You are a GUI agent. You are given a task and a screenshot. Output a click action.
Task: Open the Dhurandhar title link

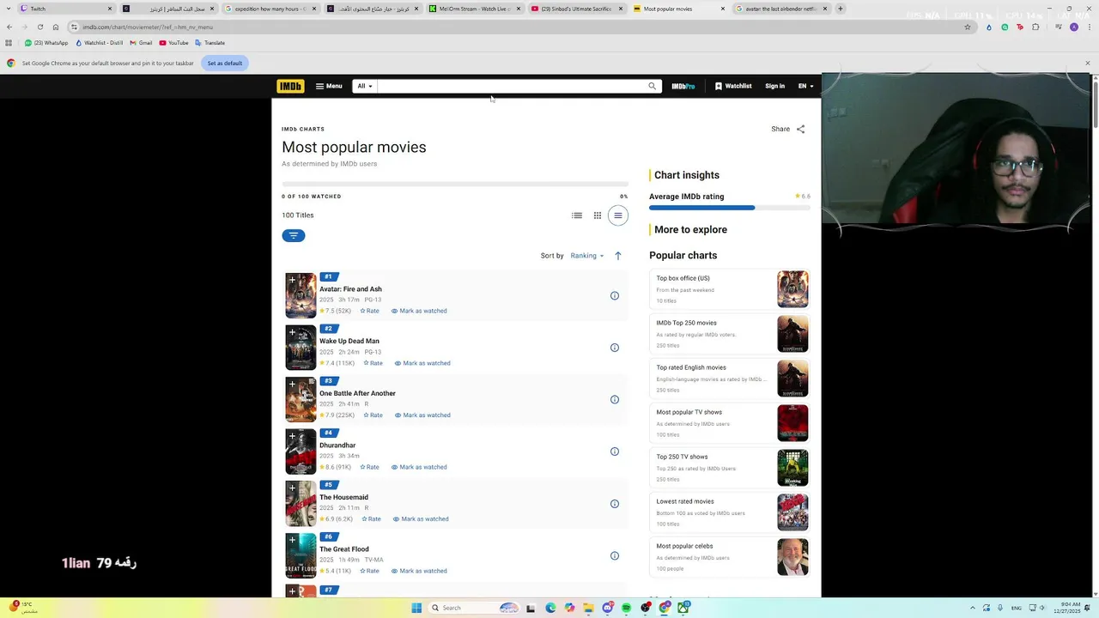coord(337,445)
